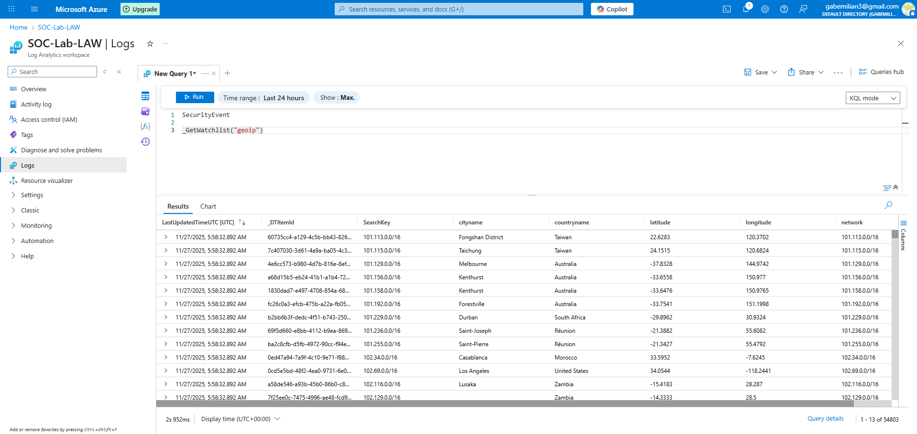
Task: Close the Logs blade
Action: [x=901, y=43]
